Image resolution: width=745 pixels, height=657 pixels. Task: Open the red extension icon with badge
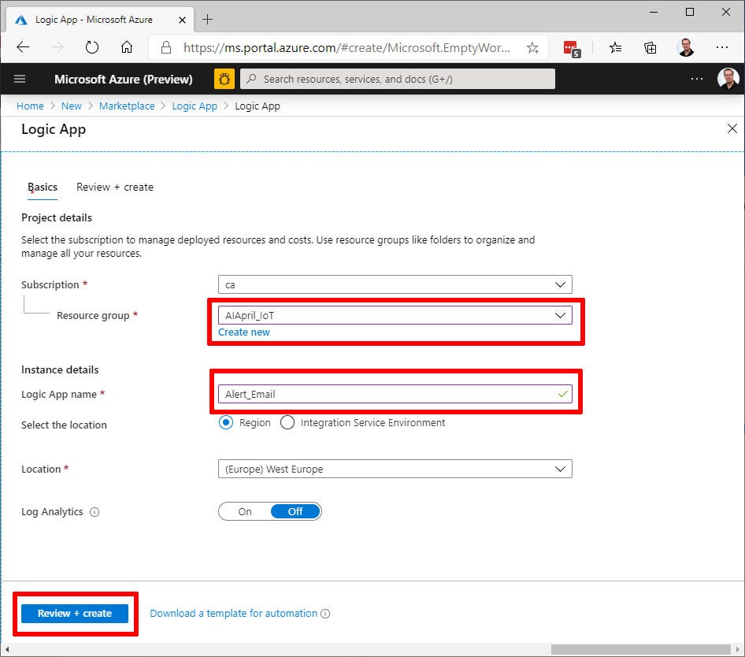click(572, 49)
